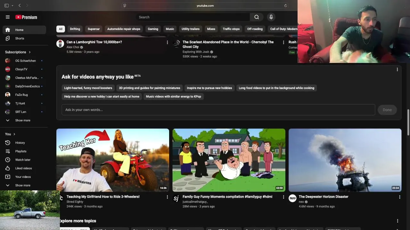Open Deepwater Horizon Disaster thumbnail
Viewport: 410px width, 230px height.
click(x=345, y=160)
